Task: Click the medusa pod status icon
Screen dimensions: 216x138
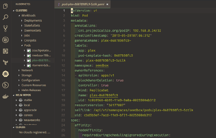Action: pyautogui.click(x=29, y=55)
